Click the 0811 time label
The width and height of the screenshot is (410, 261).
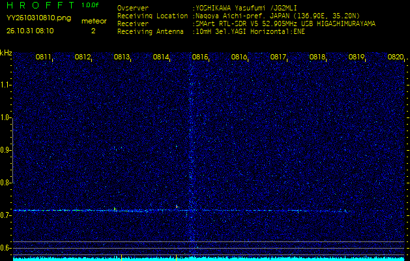click(x=44, y=57)
